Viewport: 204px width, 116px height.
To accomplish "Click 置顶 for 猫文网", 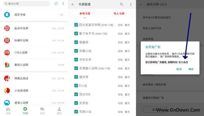I will pyautogui.click(x=127, y=77).
